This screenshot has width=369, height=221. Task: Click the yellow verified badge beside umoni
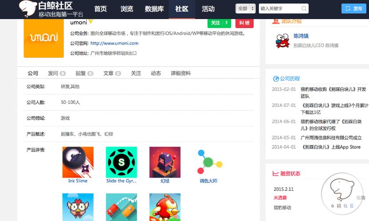click(91, 22)
